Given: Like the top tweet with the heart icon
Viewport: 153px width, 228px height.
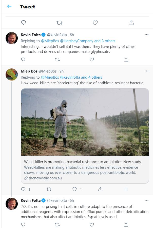Looking at the screenshot, I should pos(95,23).
